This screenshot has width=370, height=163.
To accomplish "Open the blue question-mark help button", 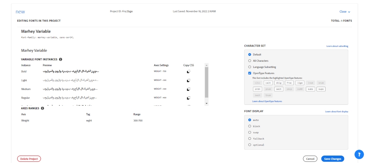I will tap(359, 154).
